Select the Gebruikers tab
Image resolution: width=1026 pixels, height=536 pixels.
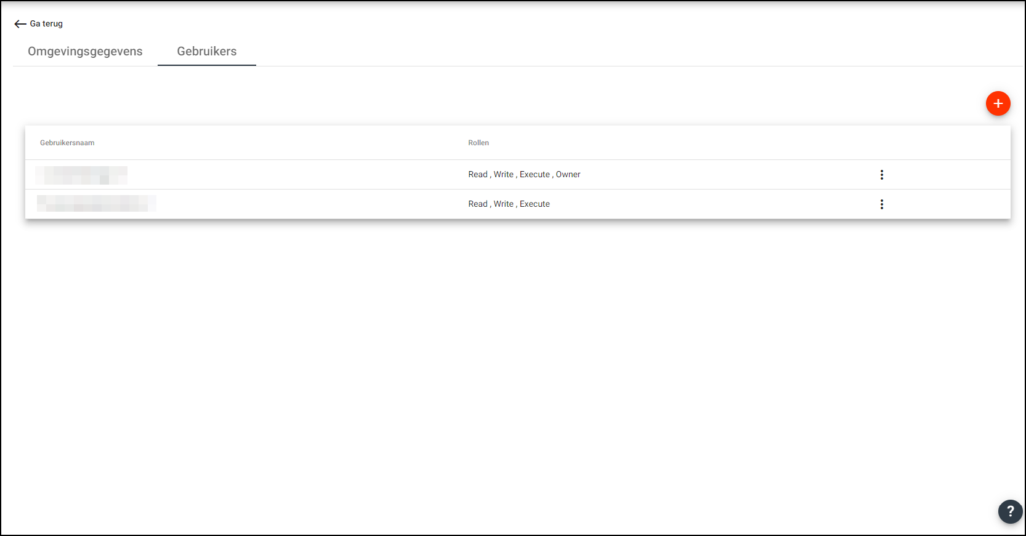point(206,52)
